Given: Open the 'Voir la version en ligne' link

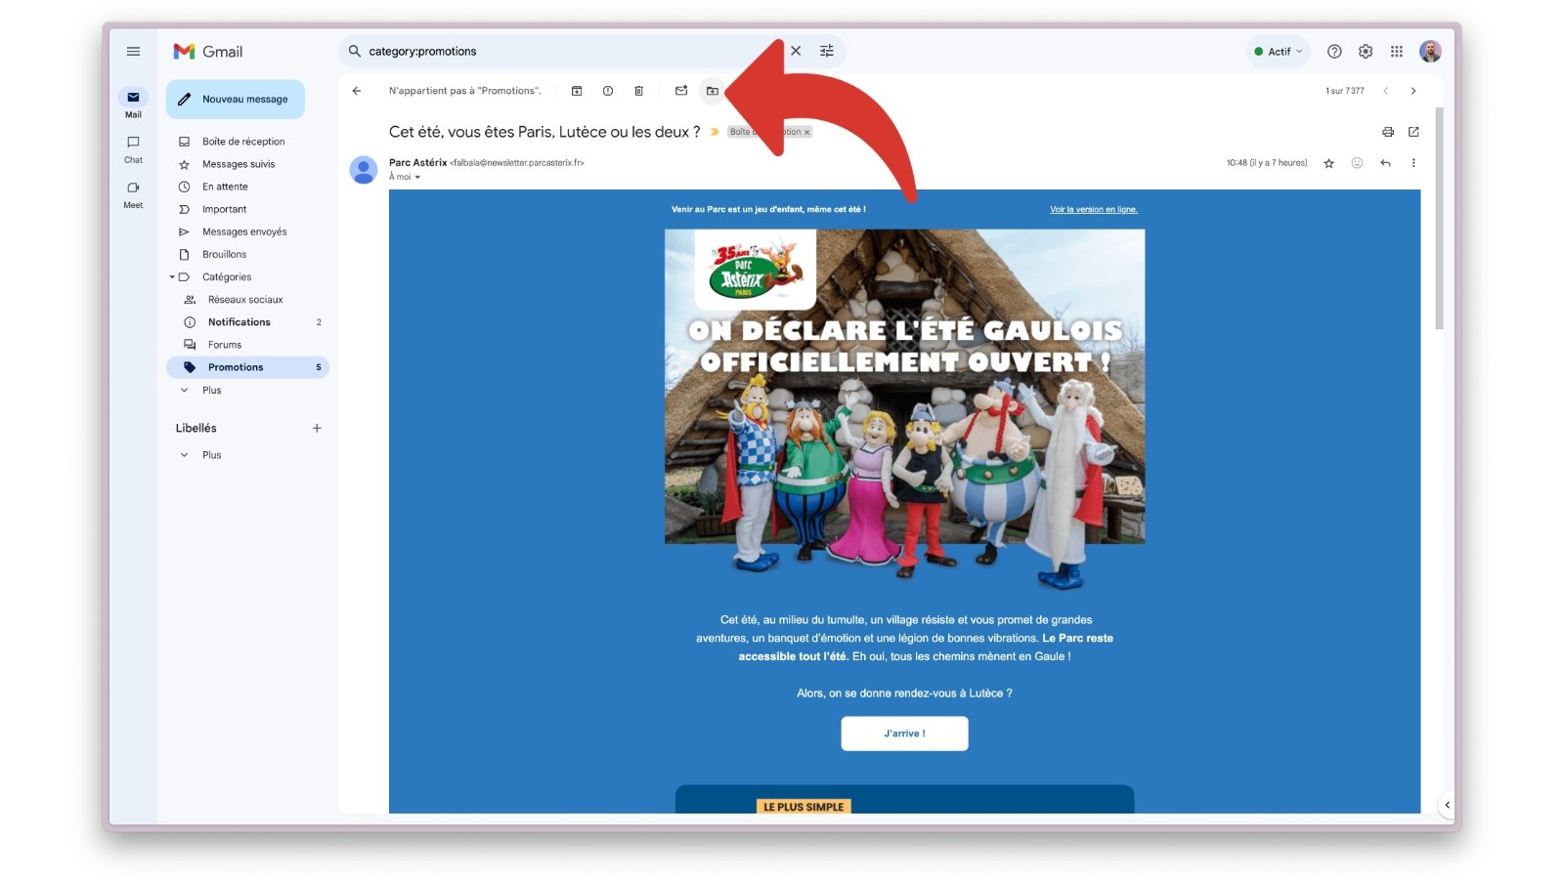Looking at the screenshot, I should click(1094, 210).
